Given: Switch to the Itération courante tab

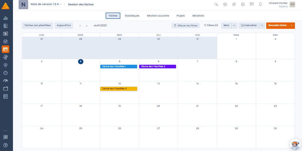Looking at the screenshot, I should point(158,16).
